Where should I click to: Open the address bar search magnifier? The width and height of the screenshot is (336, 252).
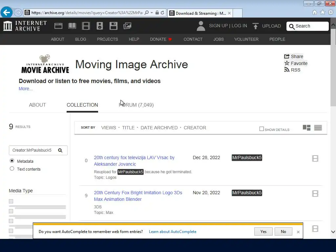(147, 13)
